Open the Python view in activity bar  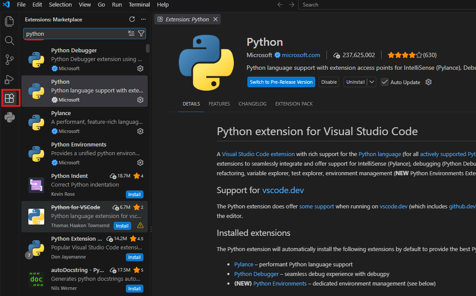point(10,117)
